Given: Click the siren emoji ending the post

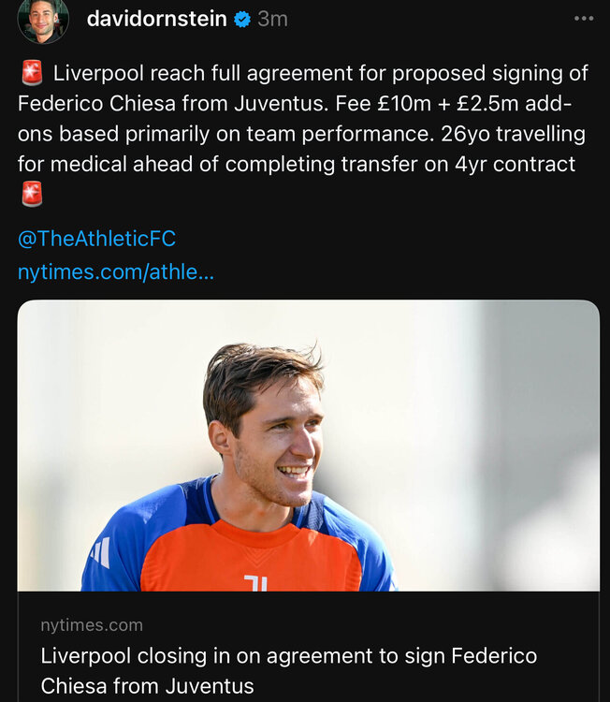Looking at the screenshot, I should (x=32, y=194).
